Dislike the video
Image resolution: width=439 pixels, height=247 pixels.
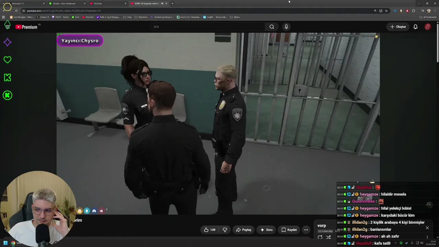coord(225,230)
